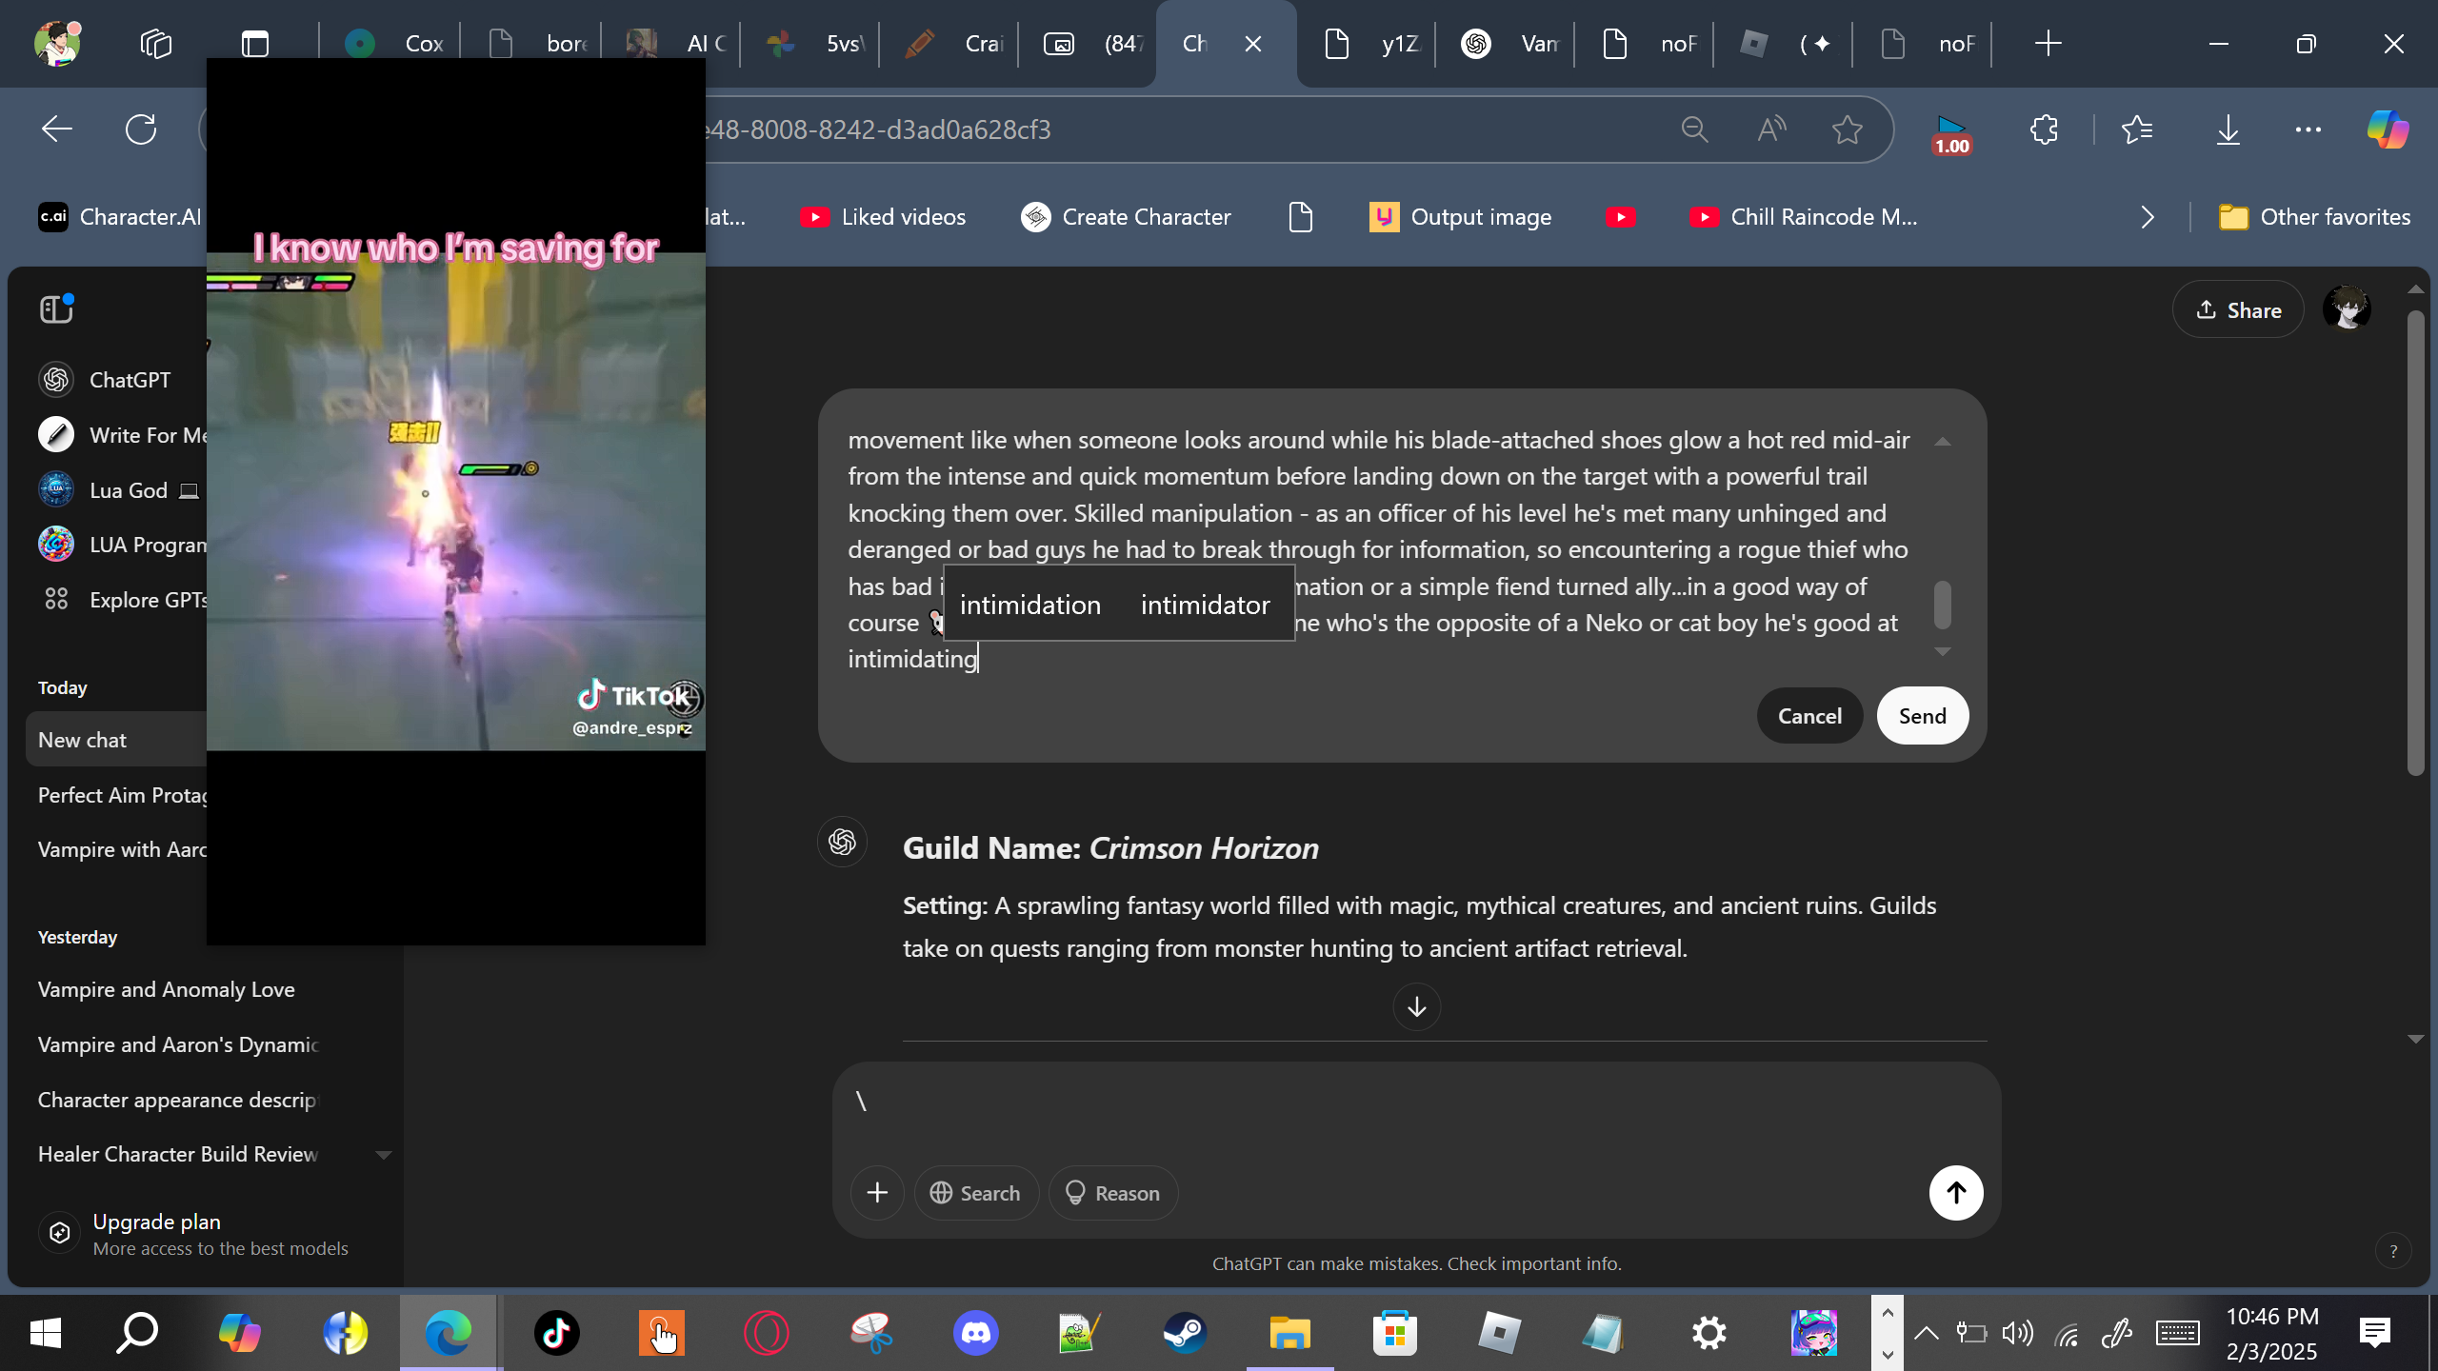Viewport: 2438px width, 1371px height.
Task: Open the Explore GPTs sidebar item
Action: click(124, 600)
